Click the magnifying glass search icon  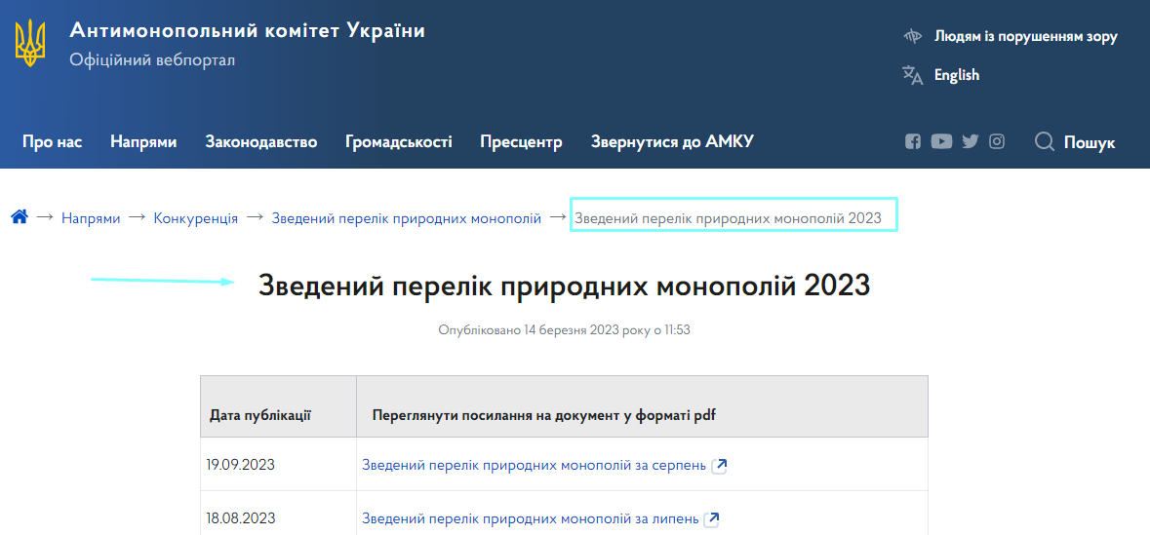click(1045, 141)
